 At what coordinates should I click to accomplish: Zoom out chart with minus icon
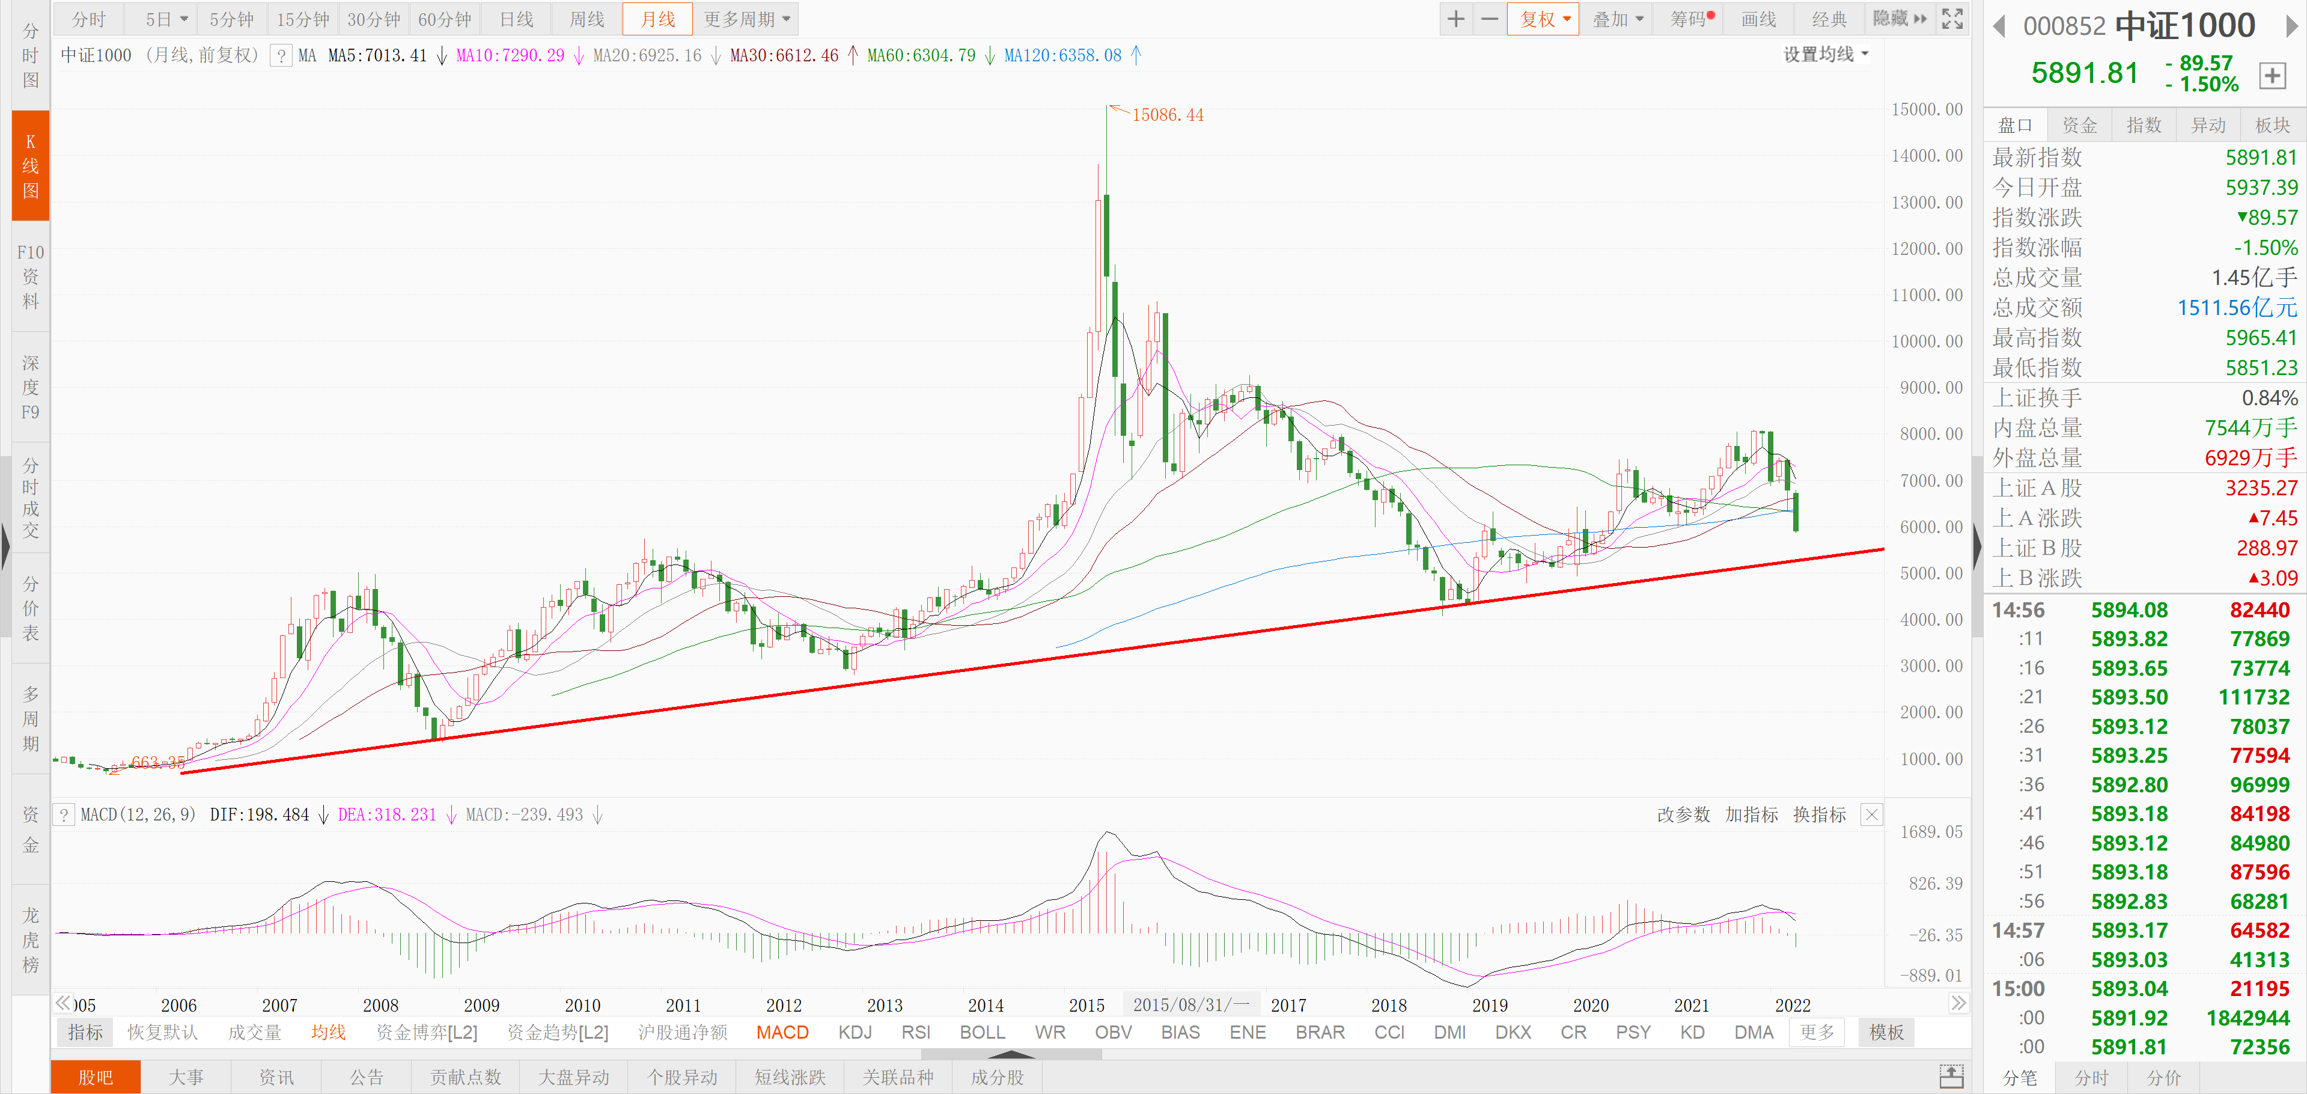[x=1489, y=19]
